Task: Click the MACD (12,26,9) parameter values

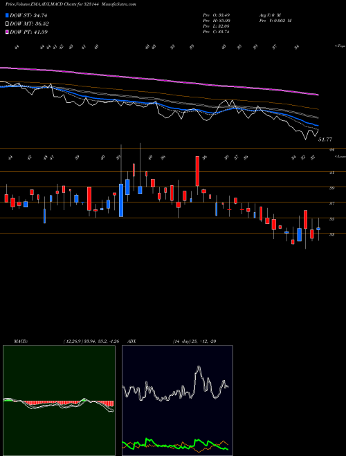Action: coord(91,341)
